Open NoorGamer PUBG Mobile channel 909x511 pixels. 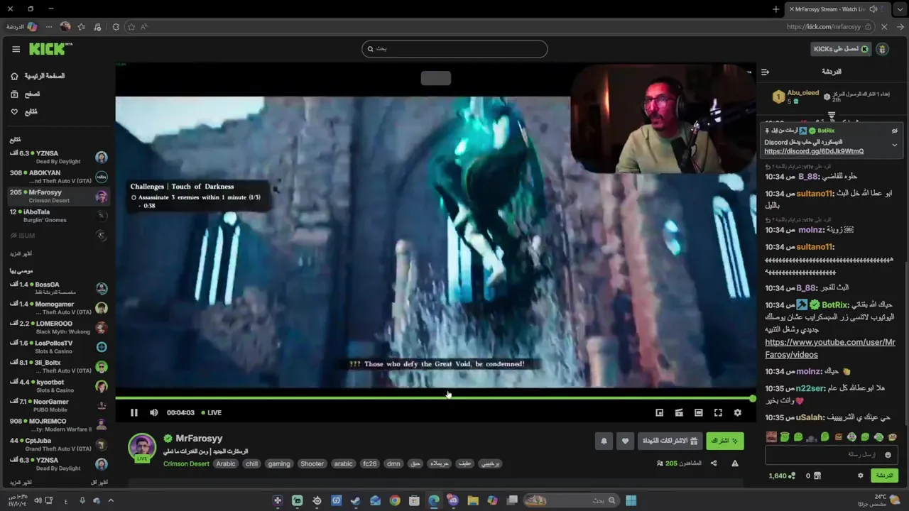click(58, 405)
